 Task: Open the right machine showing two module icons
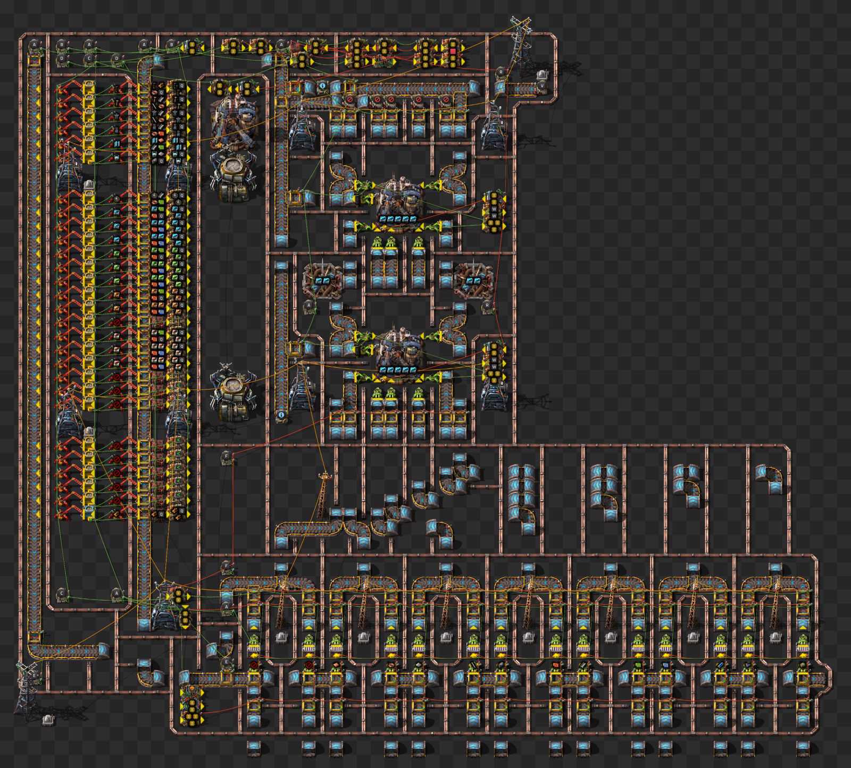pos(473,281)
